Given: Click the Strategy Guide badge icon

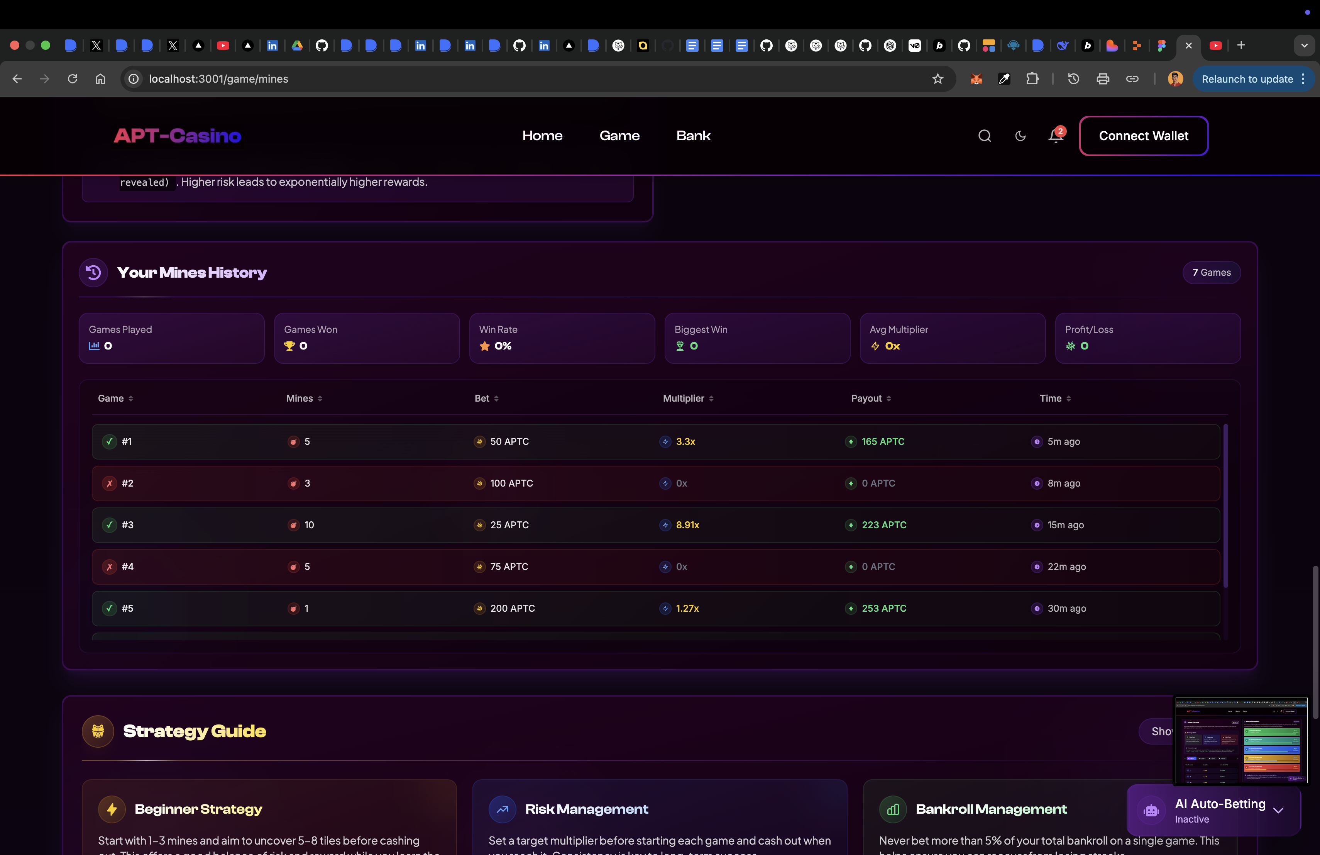Looking at the screenshot, I should pyautogui.click(x=98, y=731).
